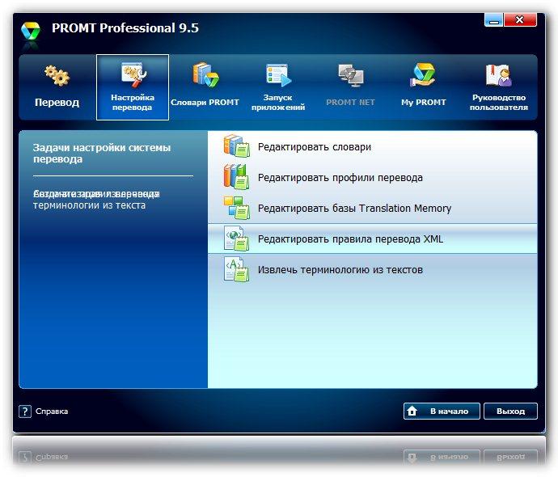Image resolution: width=558 pixels, height=477 pixels.
Task: Click the Извлечь терминологию document icon
Action: click(236, 269)
